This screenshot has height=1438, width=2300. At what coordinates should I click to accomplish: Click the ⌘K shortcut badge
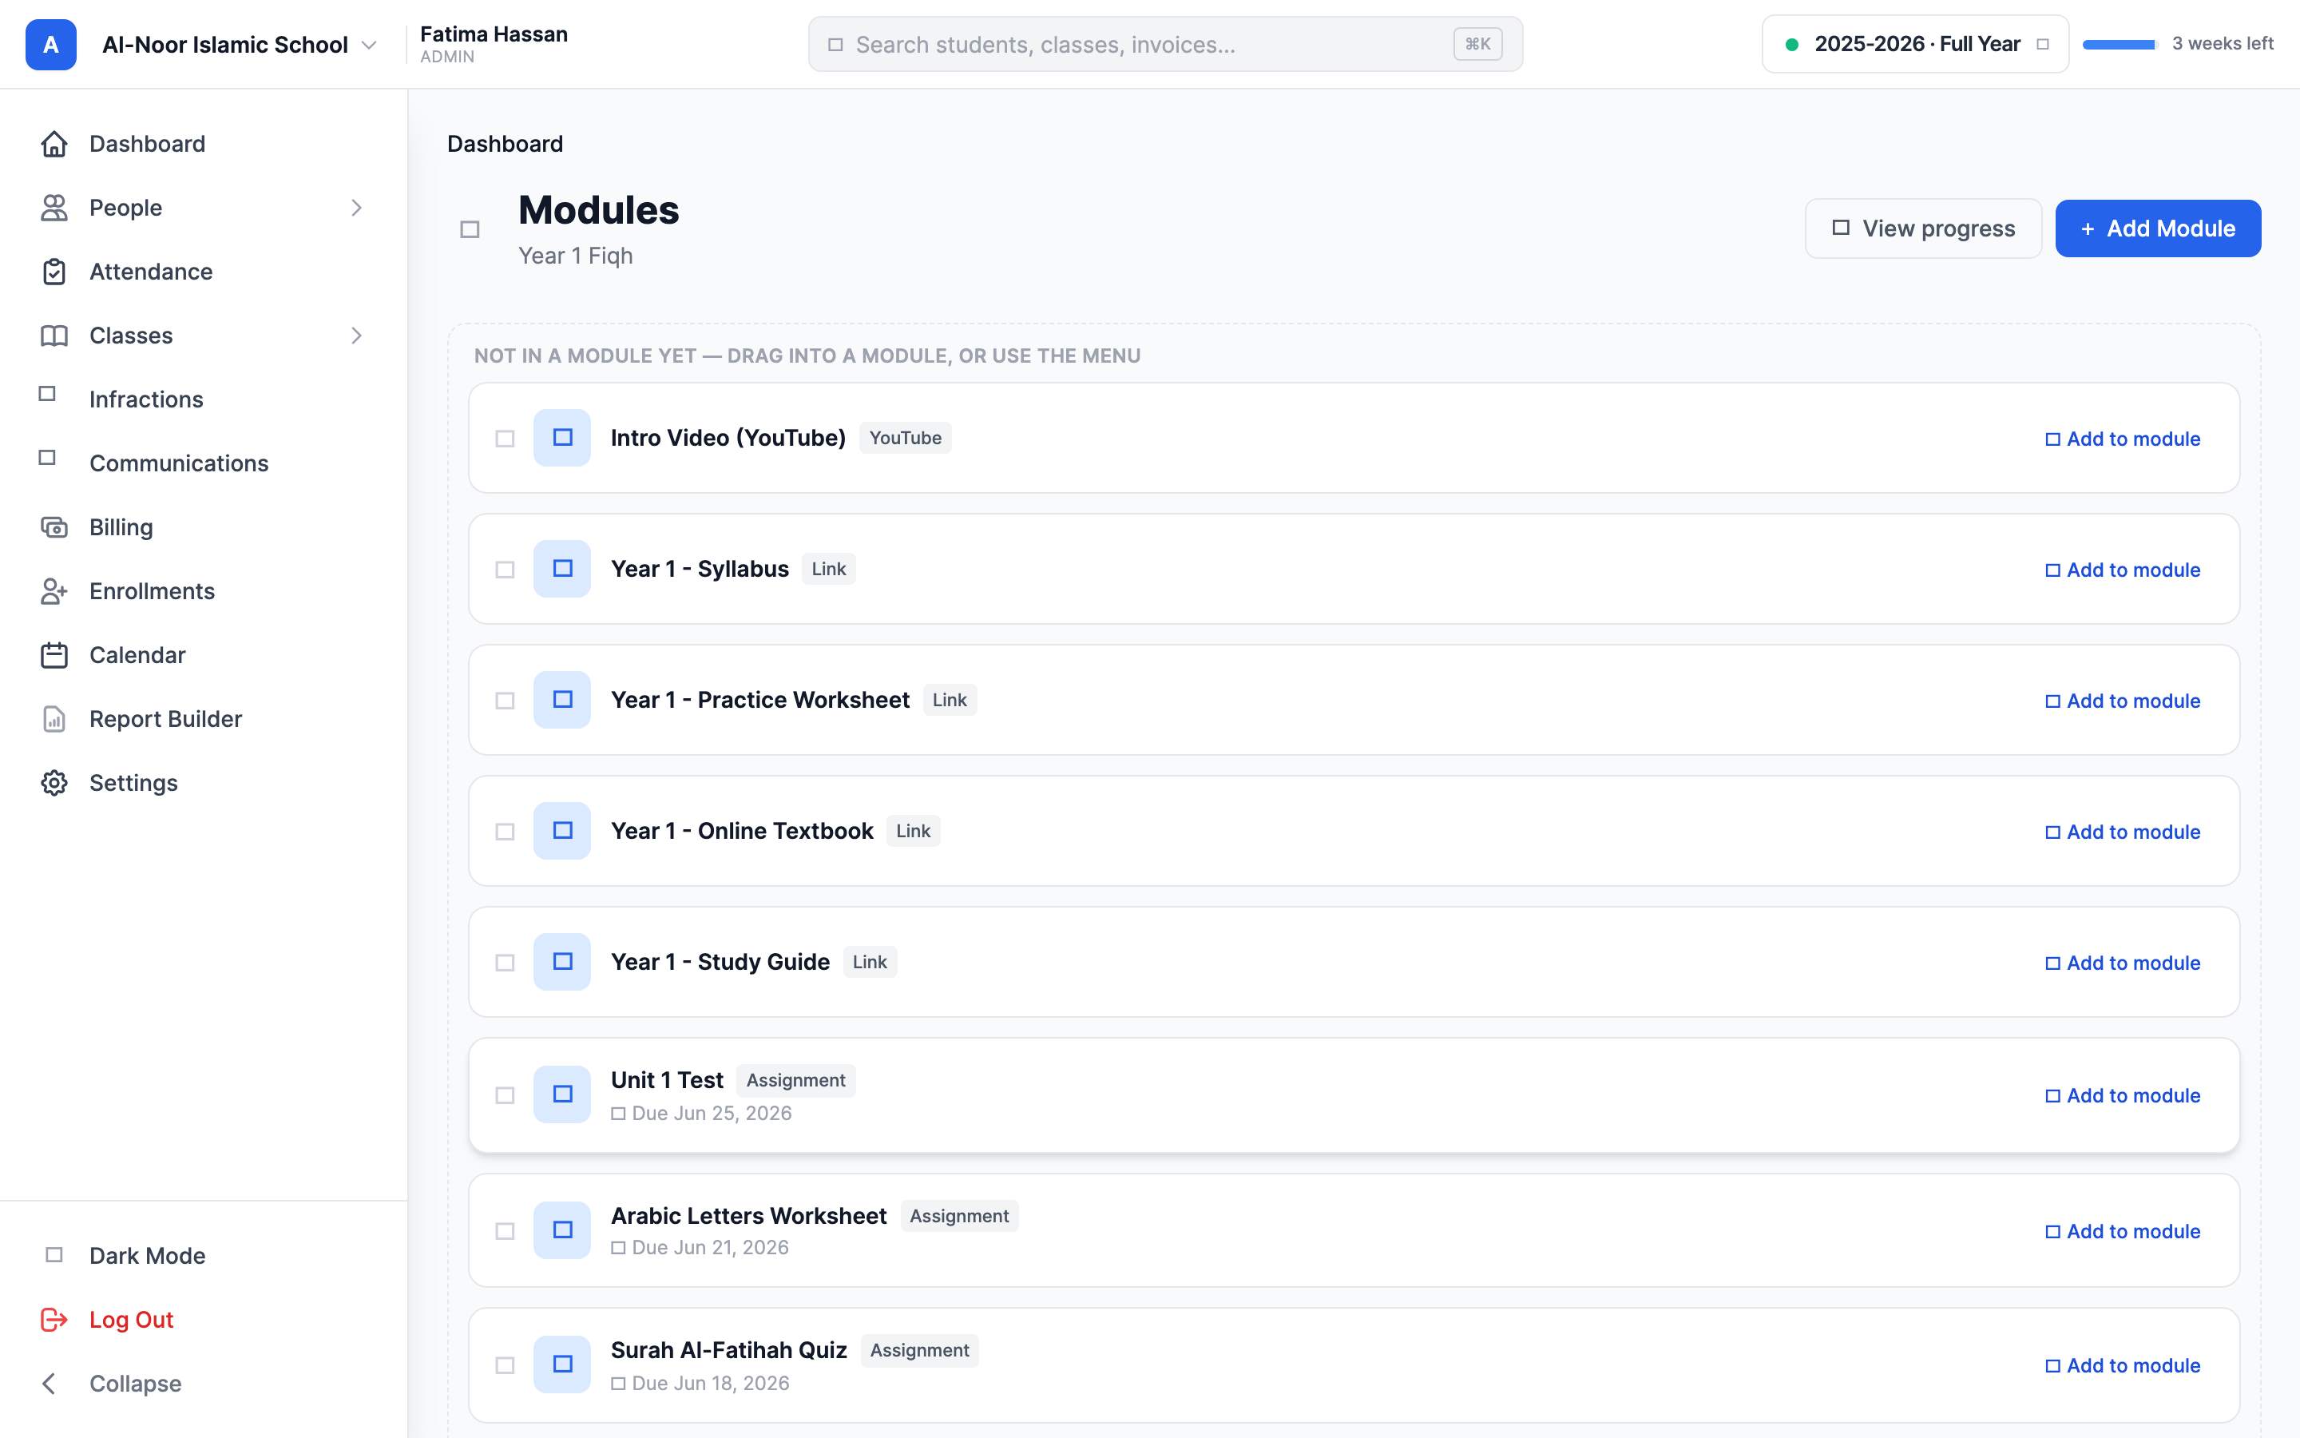[x=1477, y=44]
